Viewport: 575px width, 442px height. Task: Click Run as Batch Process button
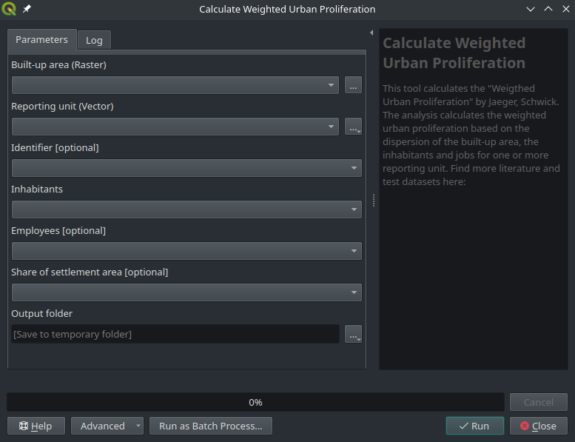pyautogui.click(x=211, y=426)
